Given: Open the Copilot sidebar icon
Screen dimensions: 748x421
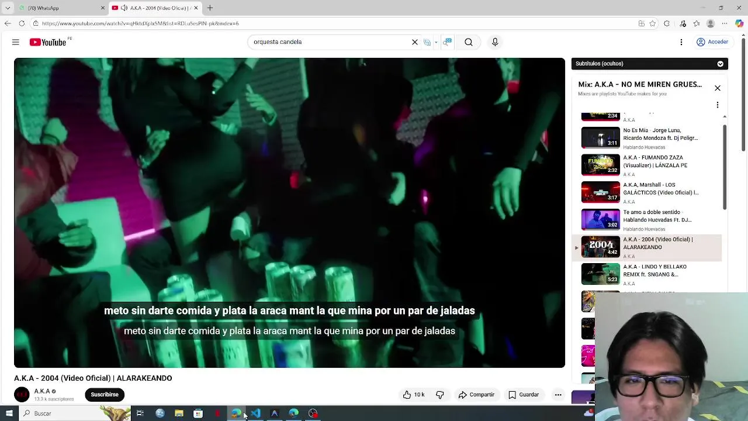Looking at the screenshot, I should 739,23.
